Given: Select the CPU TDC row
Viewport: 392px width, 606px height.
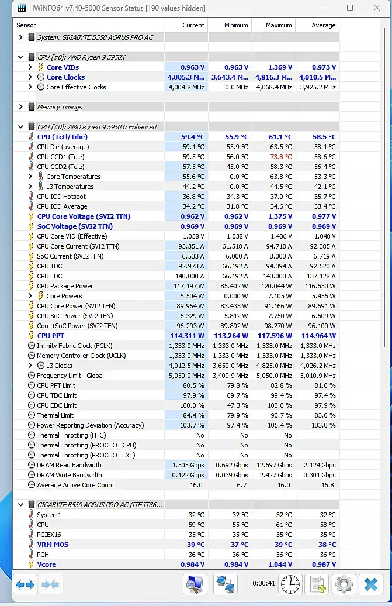Looking at the screenshot, I should click(176, 266).
